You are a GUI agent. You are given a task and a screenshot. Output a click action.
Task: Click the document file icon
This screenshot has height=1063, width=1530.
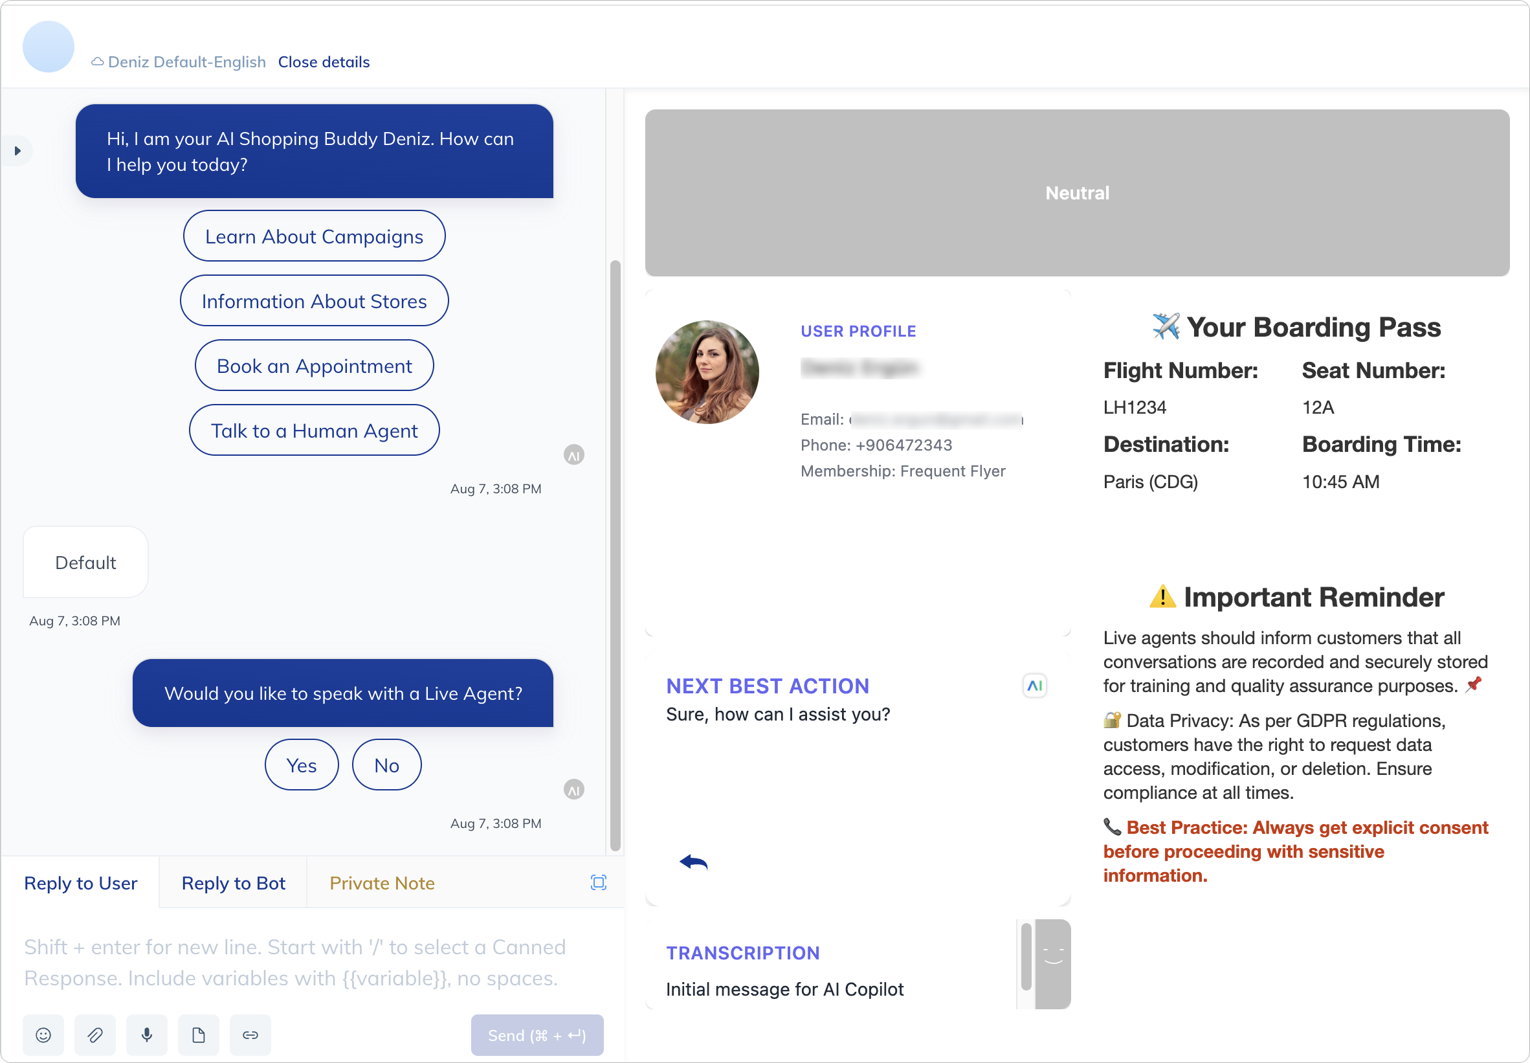coord(199,1035)
